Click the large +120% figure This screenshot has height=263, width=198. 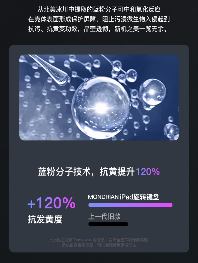(x=51, y=203)
